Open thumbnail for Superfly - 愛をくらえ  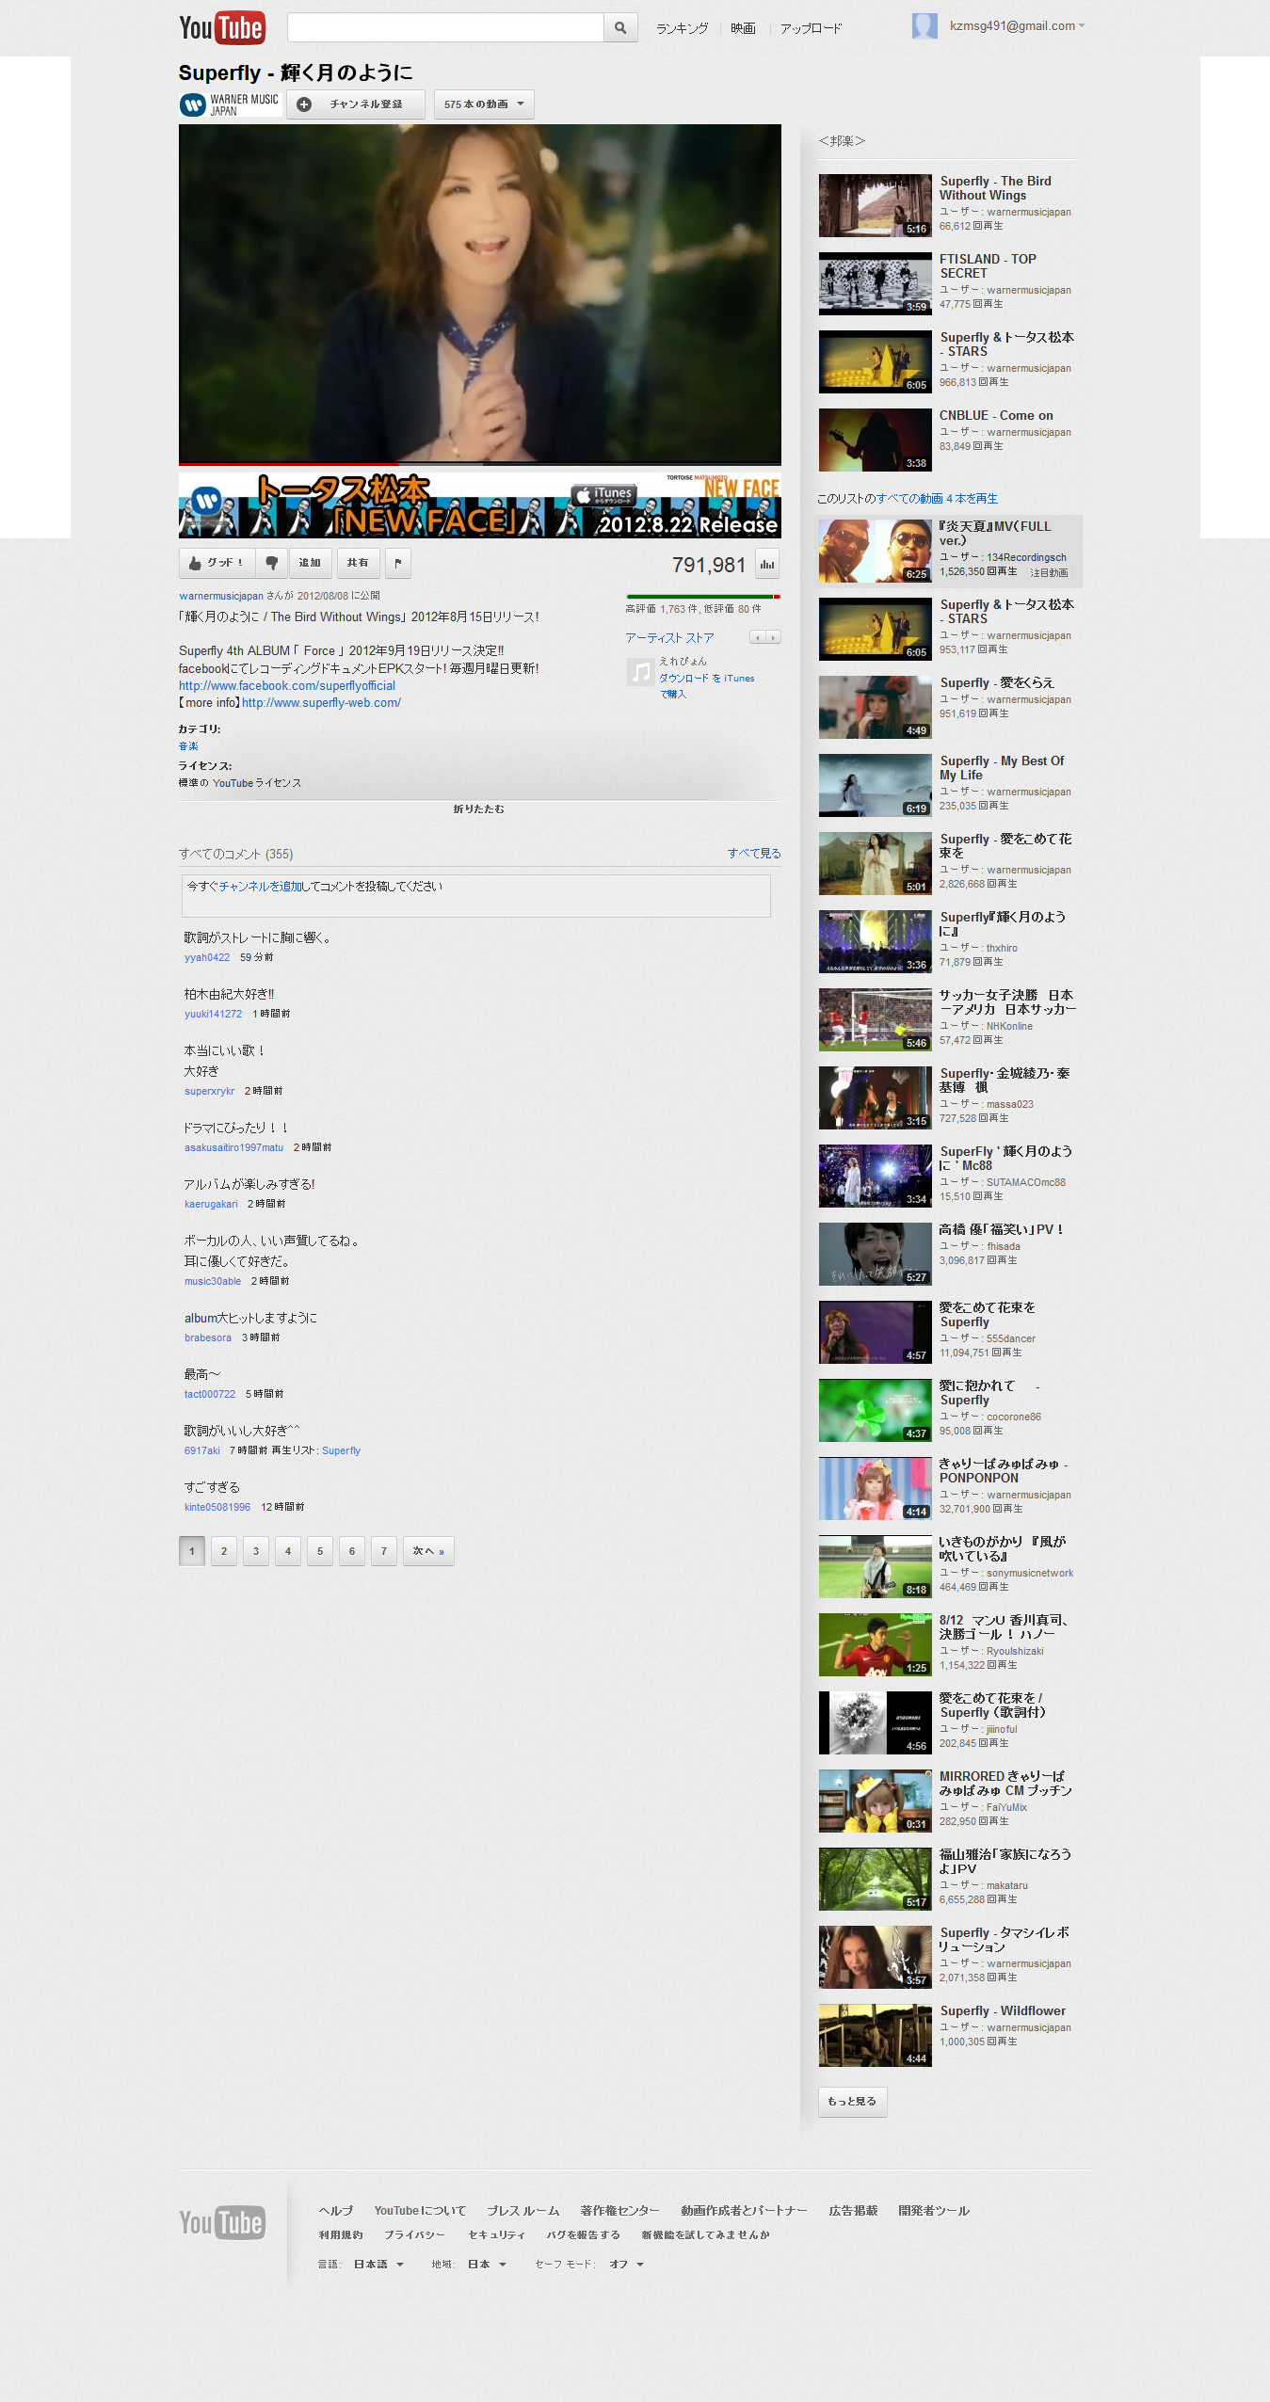875,707
